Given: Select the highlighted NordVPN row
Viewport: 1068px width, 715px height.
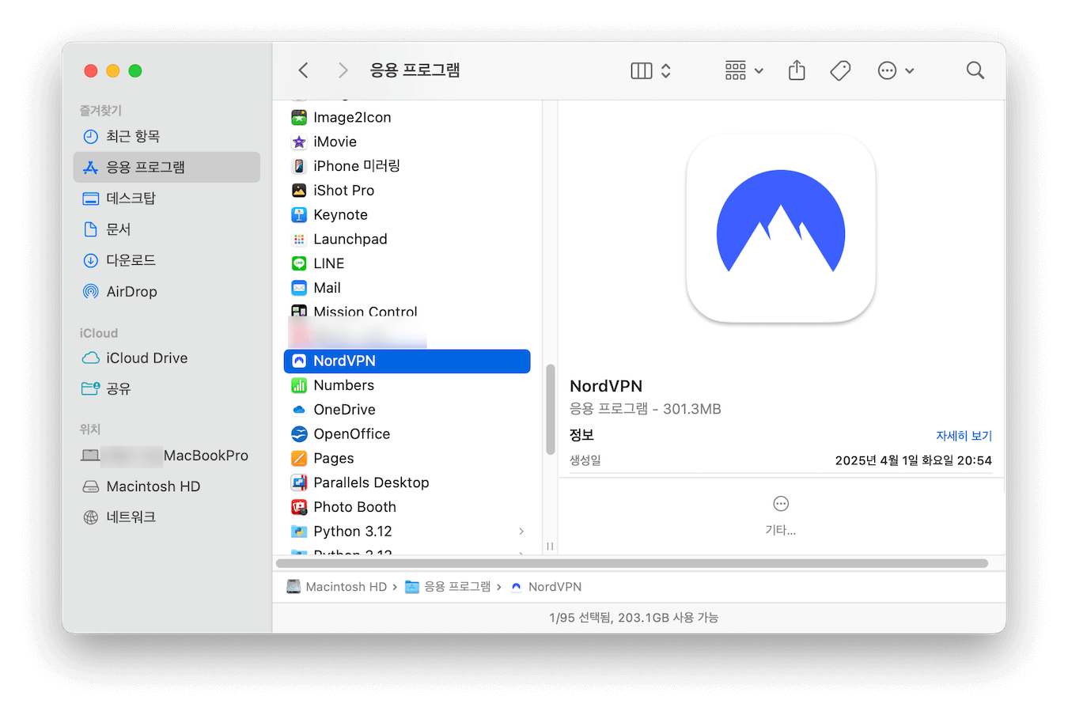Looking at the screenshot, I should pos(407,361).
